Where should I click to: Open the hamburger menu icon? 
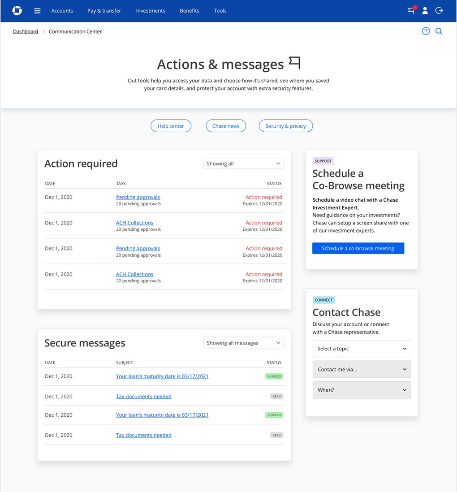37,11
